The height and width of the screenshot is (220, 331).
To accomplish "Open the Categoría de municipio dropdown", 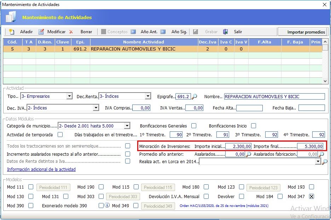I will 127,126.
